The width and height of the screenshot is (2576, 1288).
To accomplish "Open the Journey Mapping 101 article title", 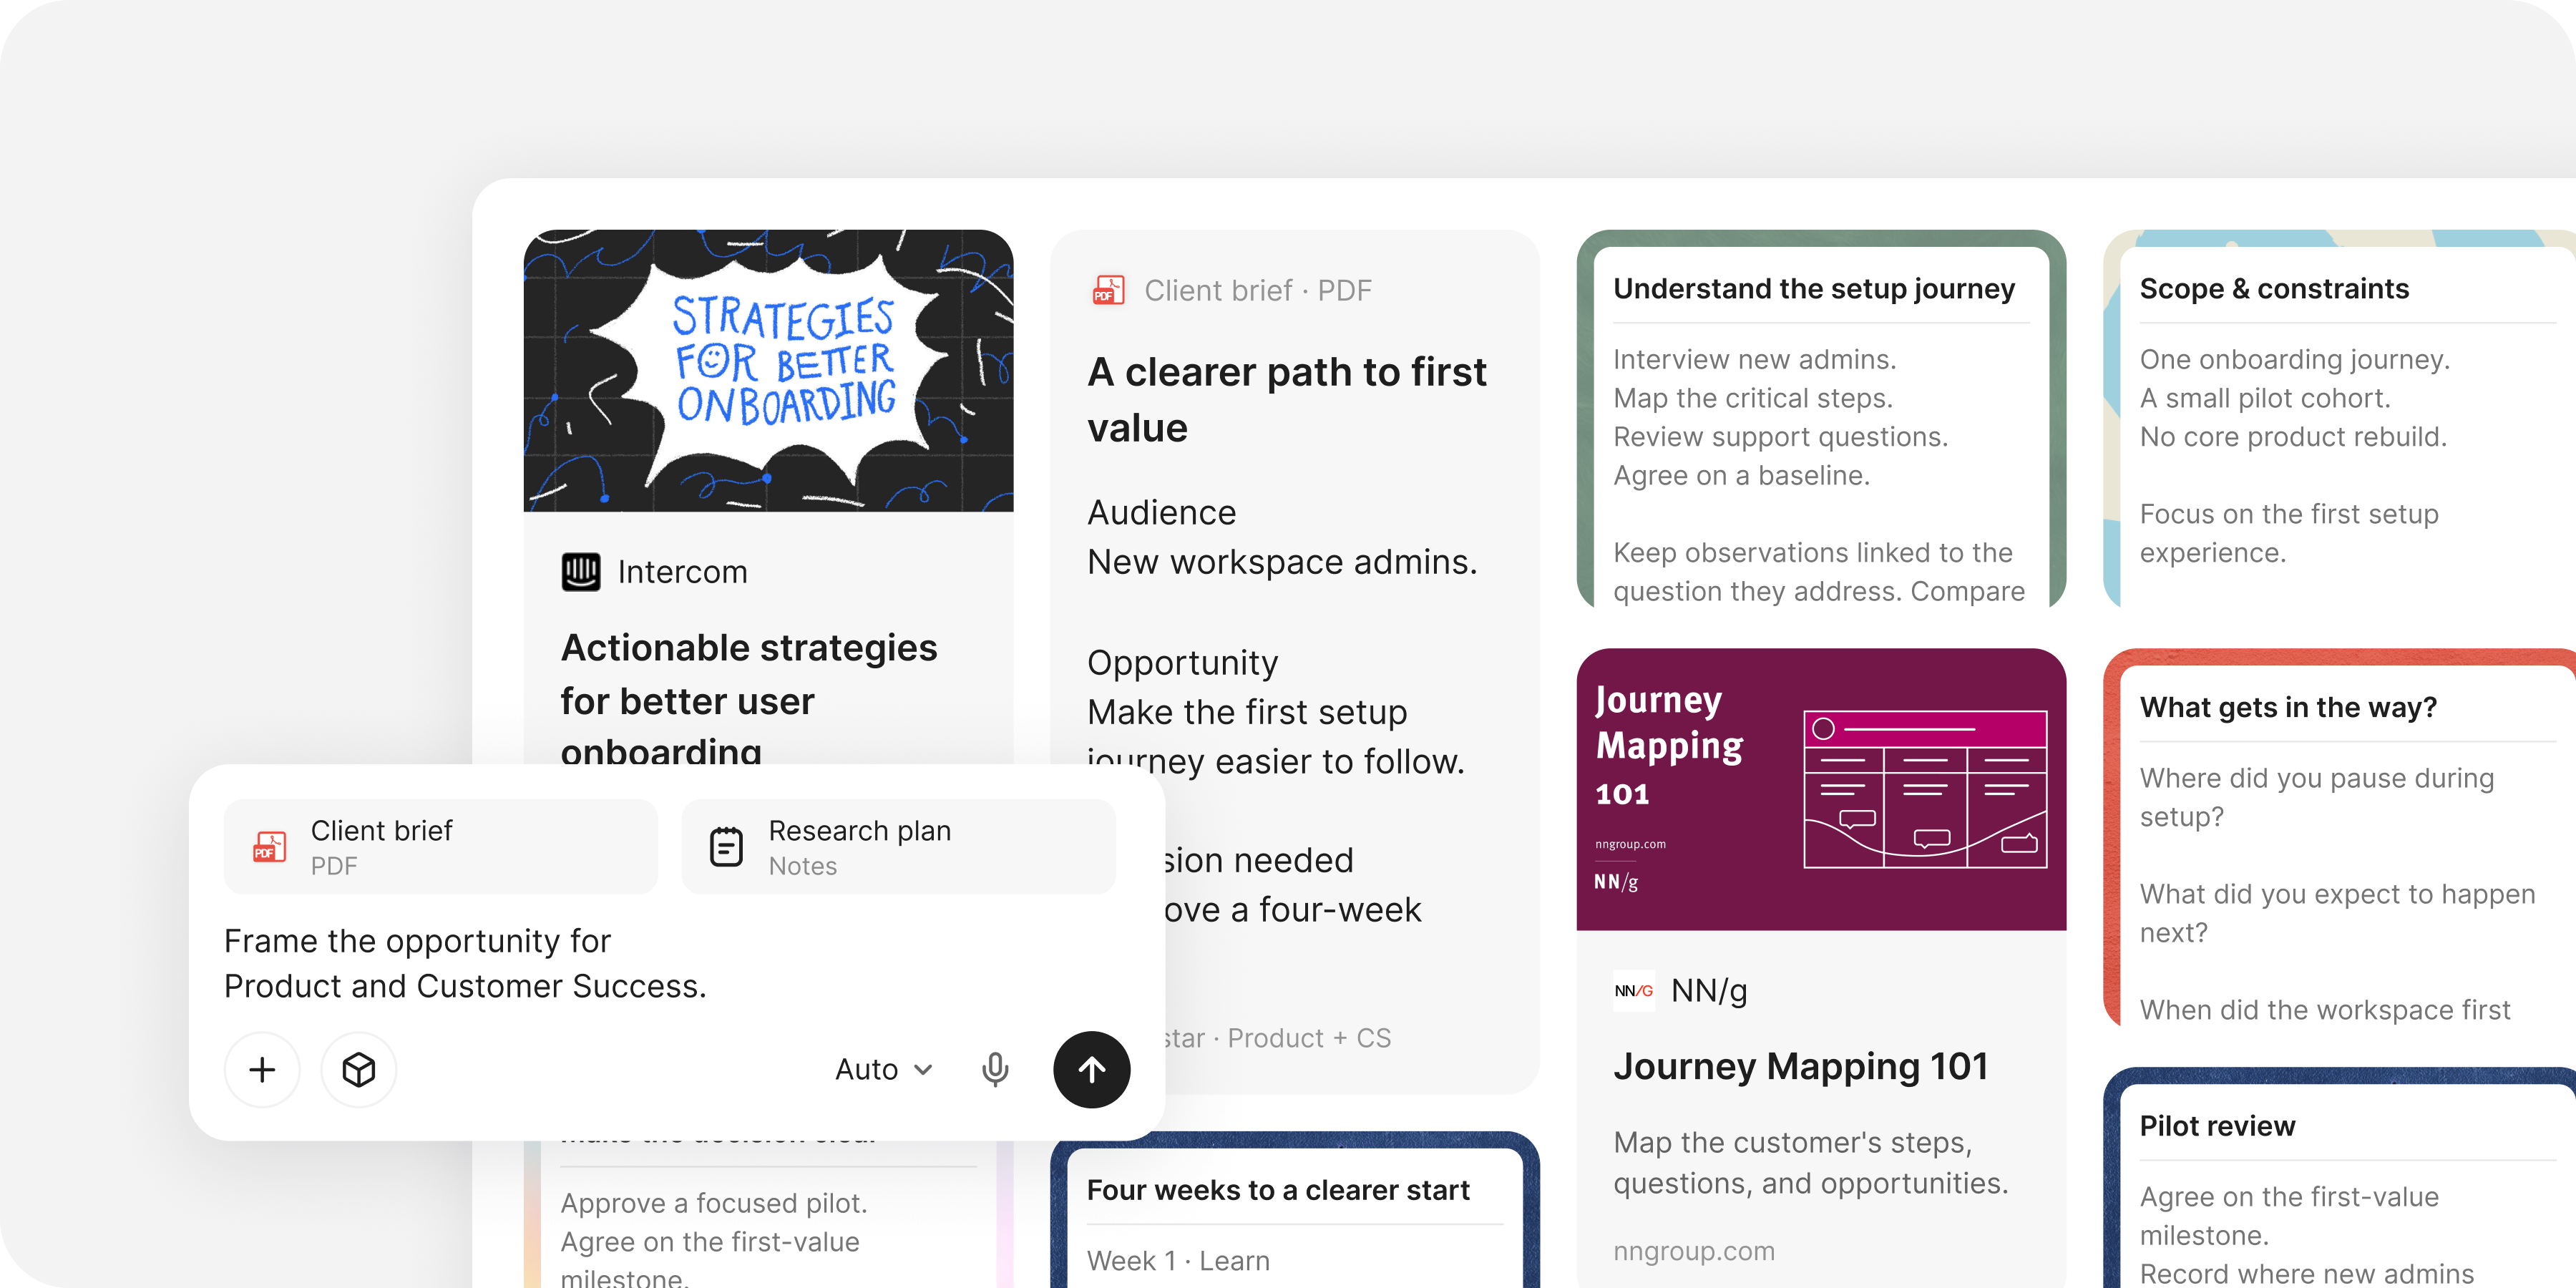I will pyautogui.click(x=1800, y=1066).
